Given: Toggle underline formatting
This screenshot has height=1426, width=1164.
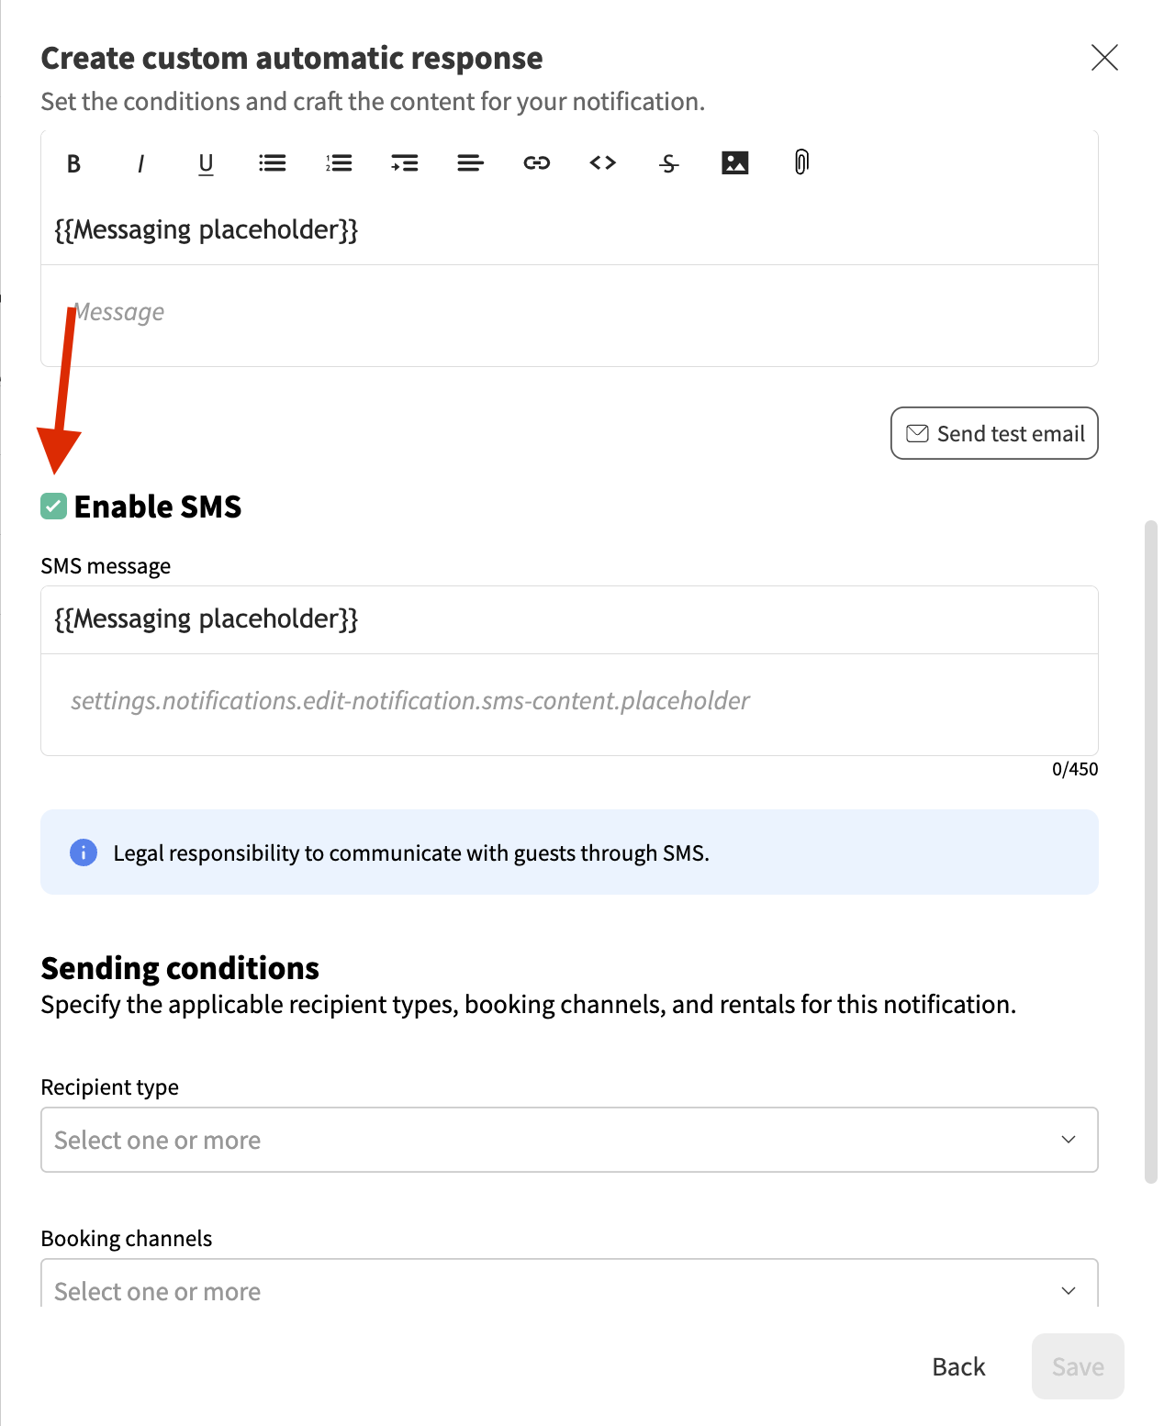Looking at the screenshot, I should point(206,163).
